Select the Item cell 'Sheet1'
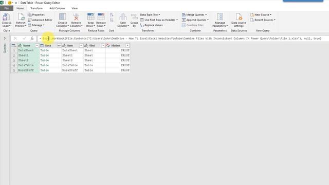The height and width of the screenshot is (185, 329). pyautogui.click(x=72, y=55)
